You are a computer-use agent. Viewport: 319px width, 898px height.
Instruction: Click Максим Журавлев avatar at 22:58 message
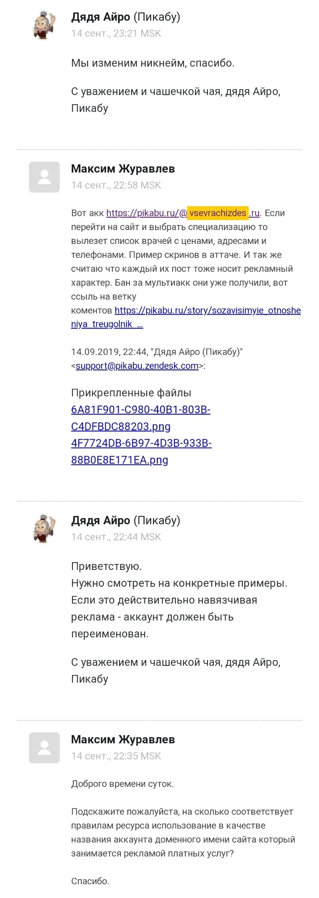(44, 177)
